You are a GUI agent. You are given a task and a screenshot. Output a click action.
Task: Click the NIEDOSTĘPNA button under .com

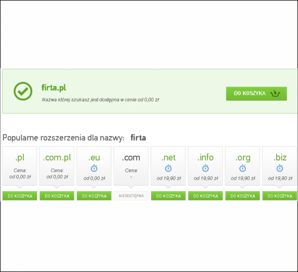click(131, 196)
